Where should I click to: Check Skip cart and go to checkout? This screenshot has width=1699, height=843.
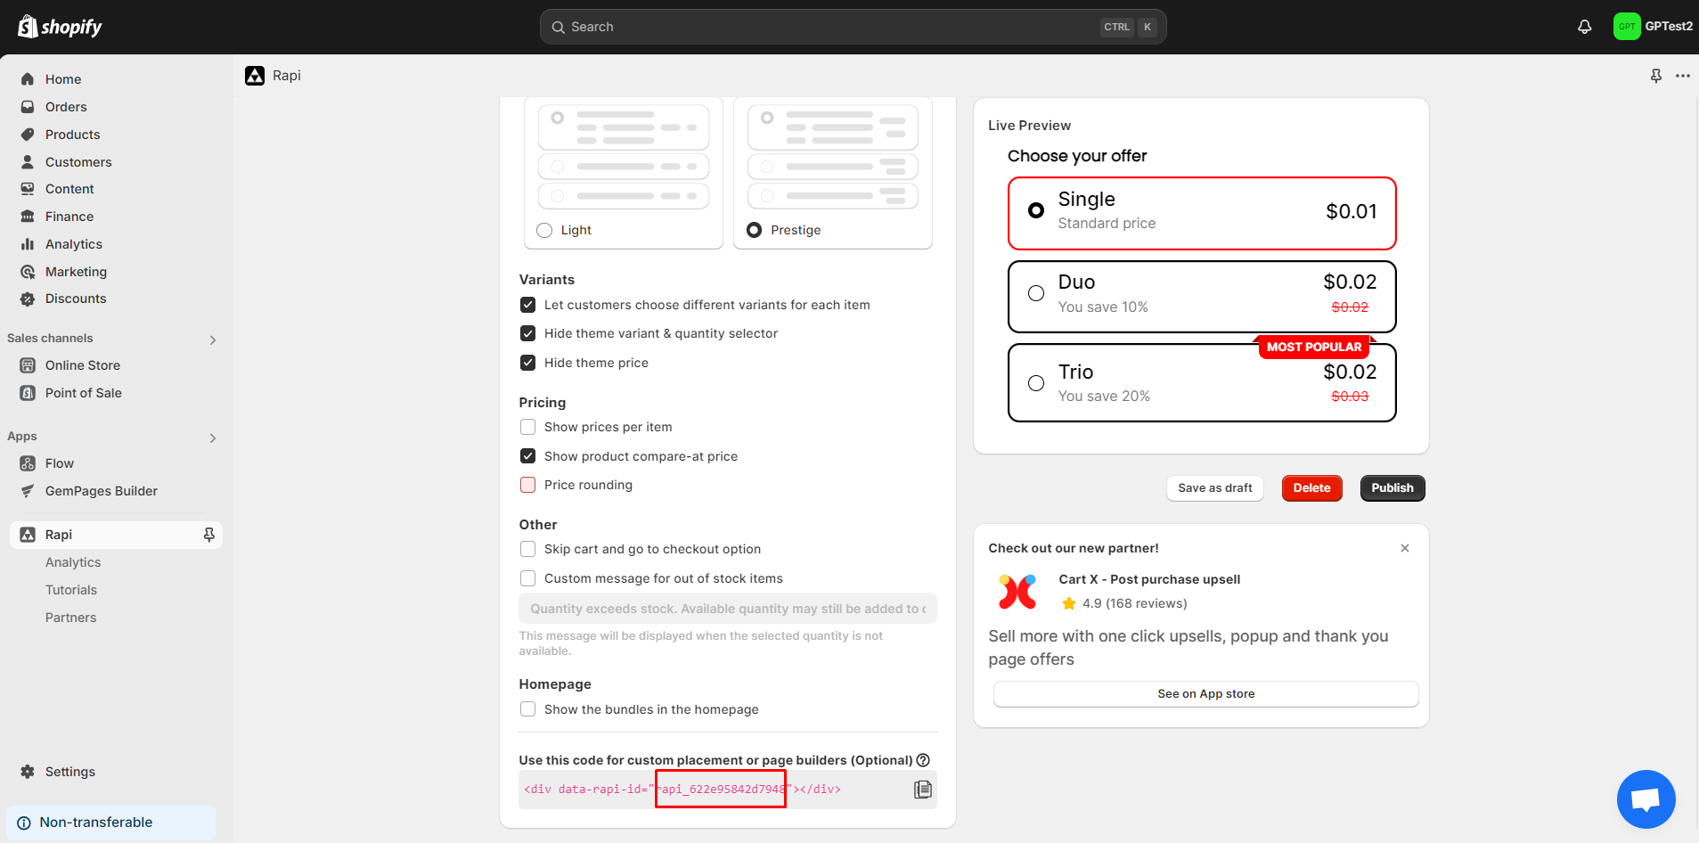pos(528,549)
